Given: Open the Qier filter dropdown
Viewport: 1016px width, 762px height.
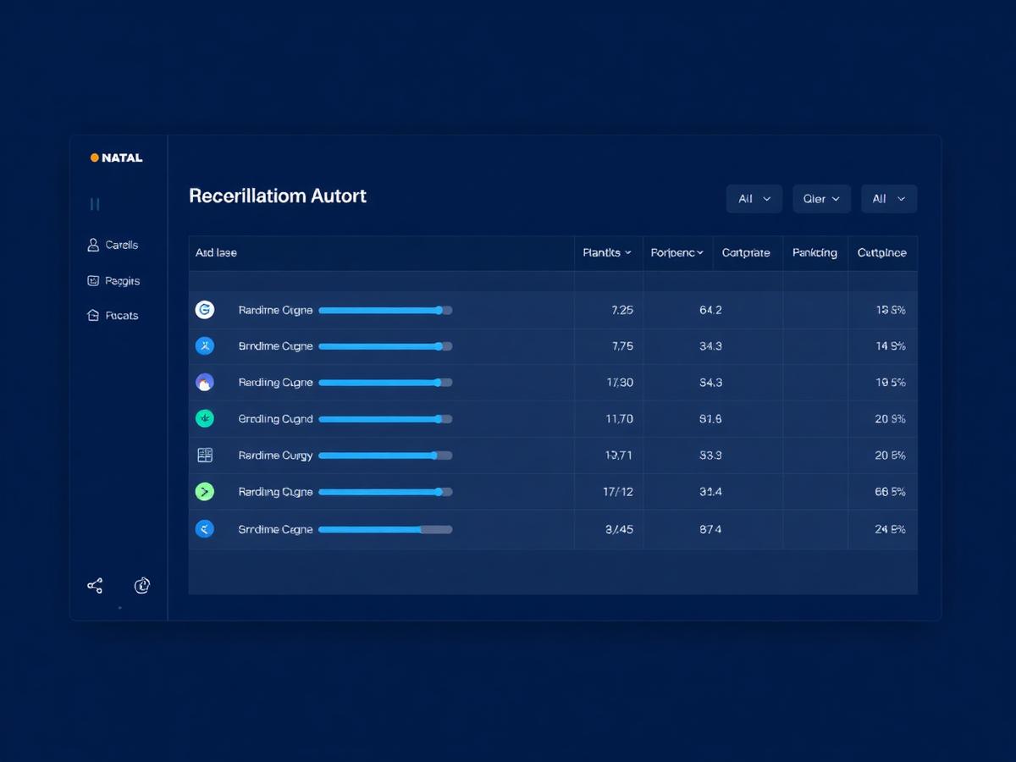Looking at the screenshot, I should [x=821, y=199].
